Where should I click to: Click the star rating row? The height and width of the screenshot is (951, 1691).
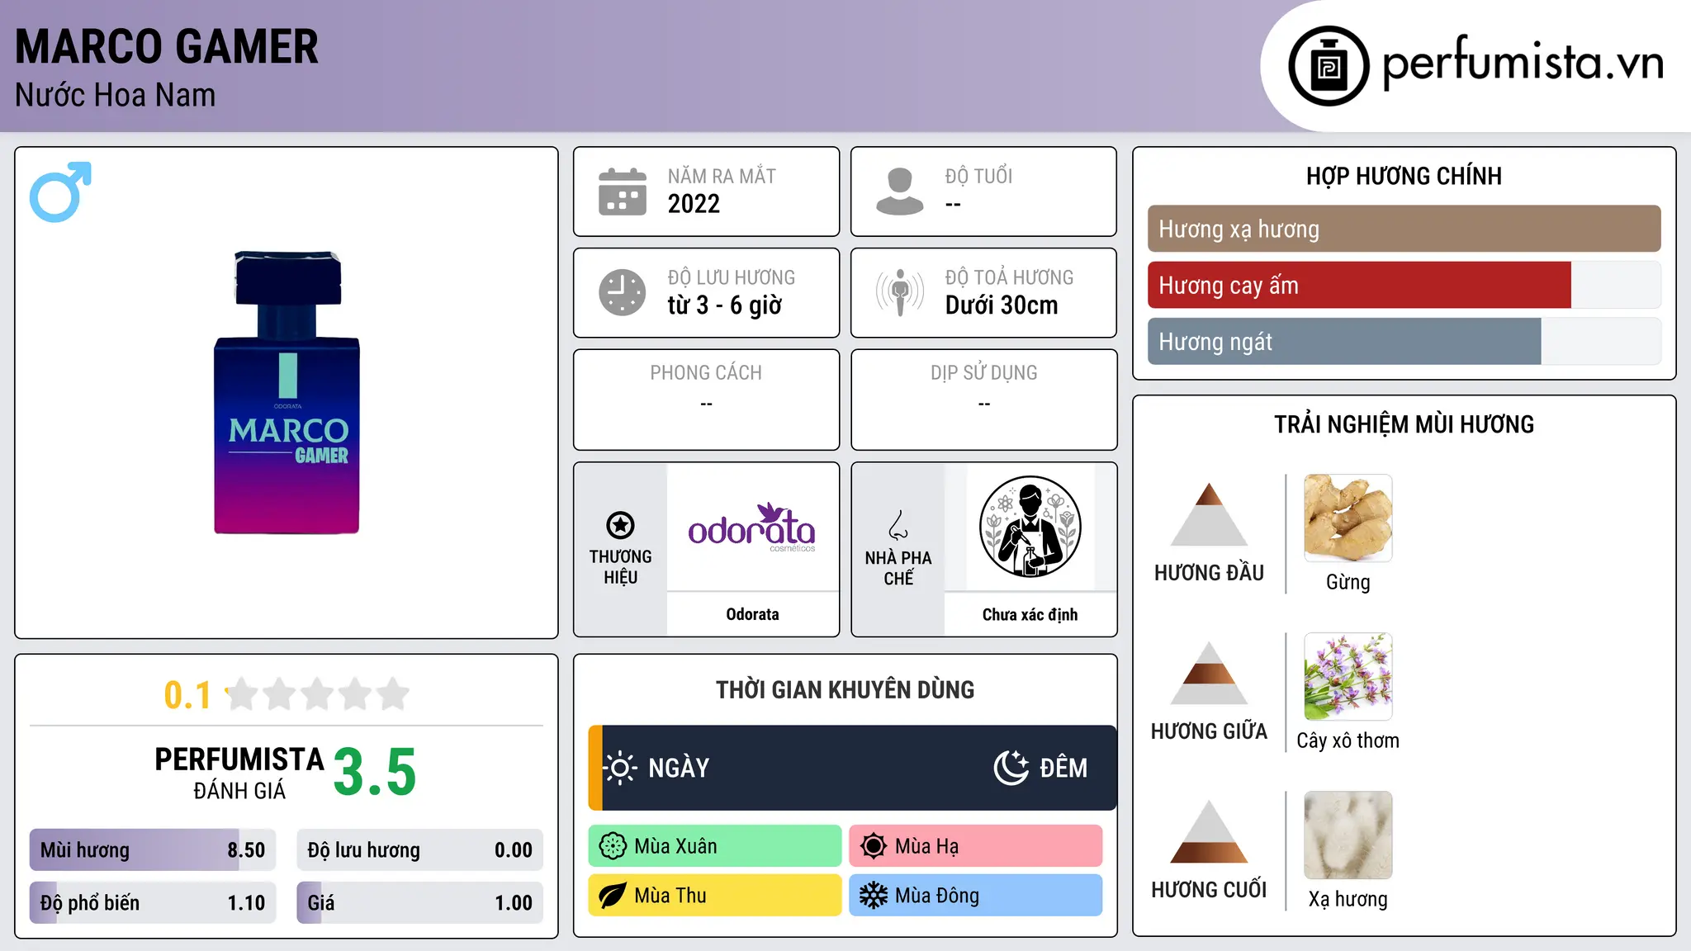click(x=318, y=694)
